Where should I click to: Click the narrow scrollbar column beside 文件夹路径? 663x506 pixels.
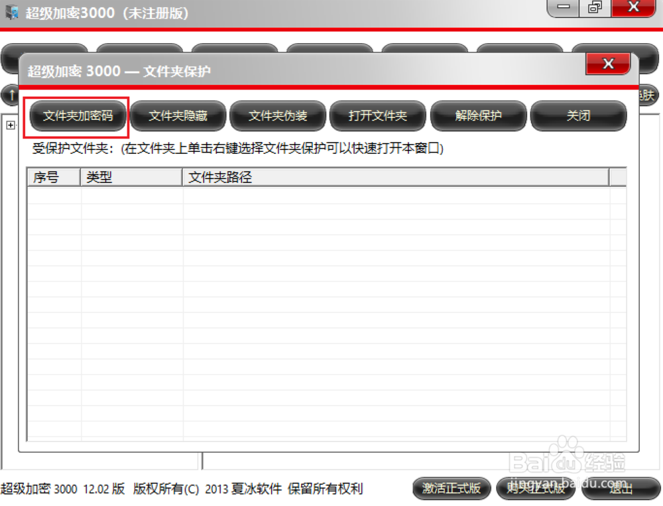click(x=617, y=177)
